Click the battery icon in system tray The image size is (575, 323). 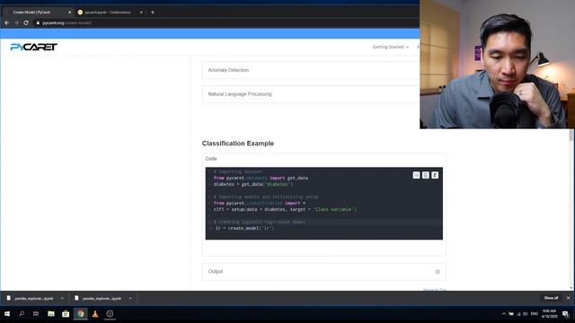[511, 314]
